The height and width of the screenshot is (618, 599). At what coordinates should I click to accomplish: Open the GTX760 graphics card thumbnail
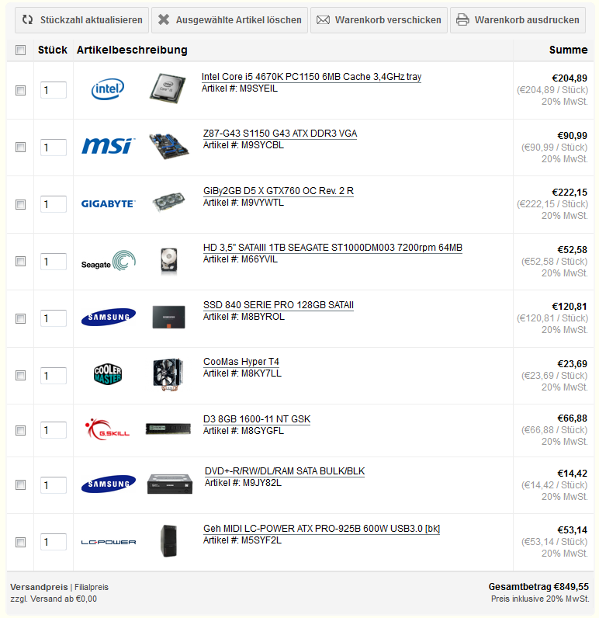(169, 203)
